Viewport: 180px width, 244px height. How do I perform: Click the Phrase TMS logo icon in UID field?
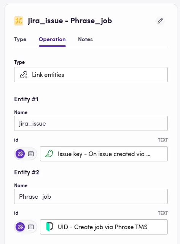click(x=49, y=227)
